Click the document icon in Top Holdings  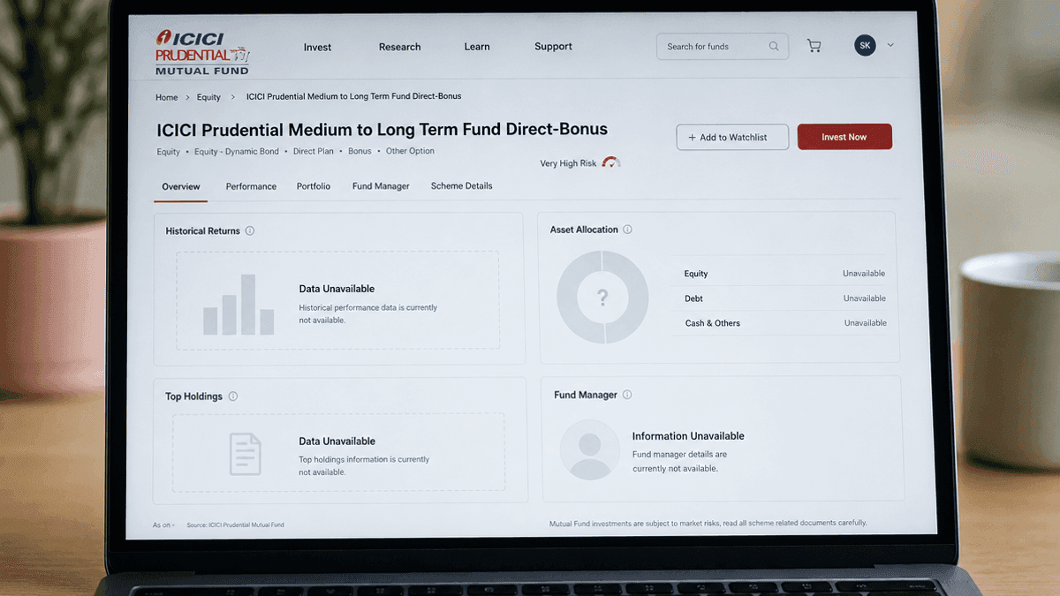246,454
